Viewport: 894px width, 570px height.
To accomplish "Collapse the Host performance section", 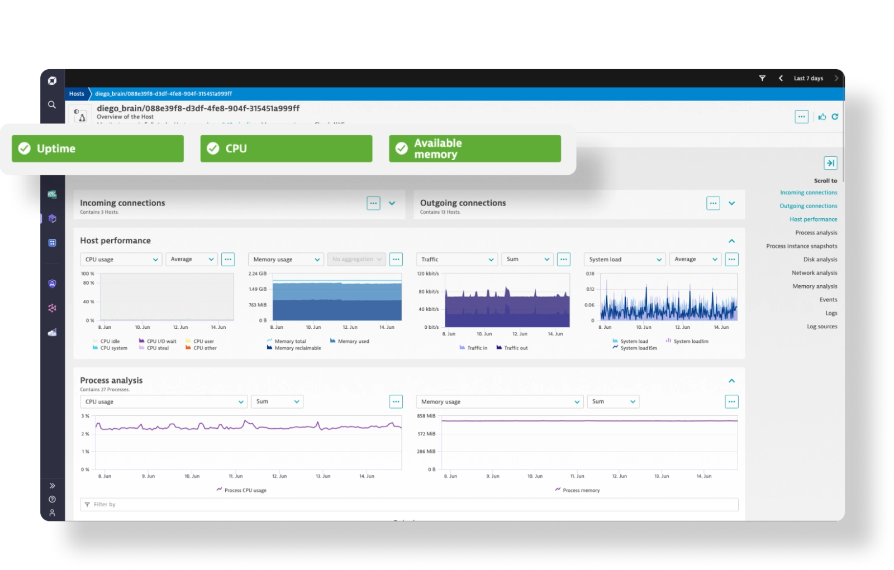I will pos(732,240).
